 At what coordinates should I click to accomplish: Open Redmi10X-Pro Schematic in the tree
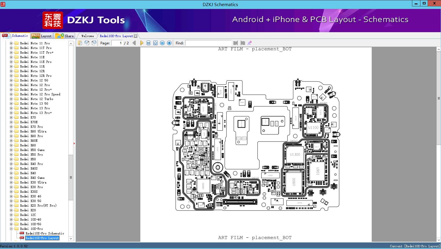tap(45, 233)
